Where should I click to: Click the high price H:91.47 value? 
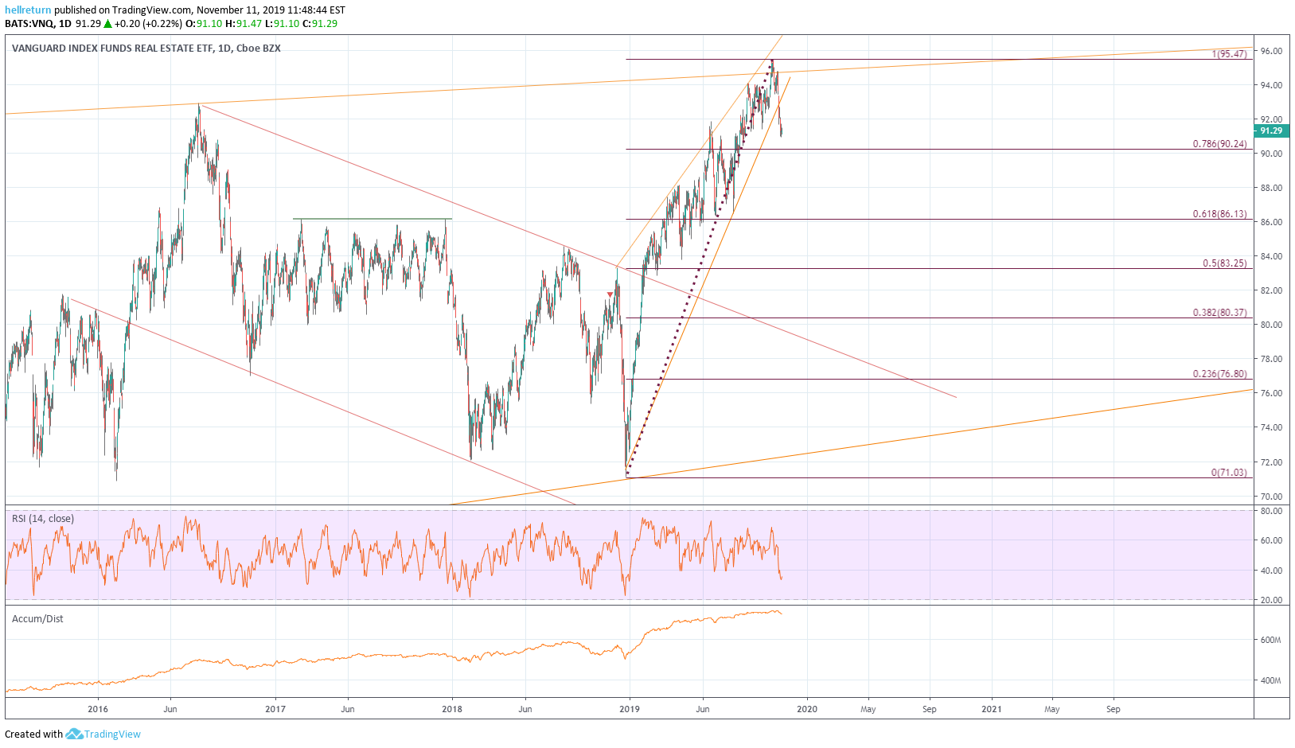244,23
